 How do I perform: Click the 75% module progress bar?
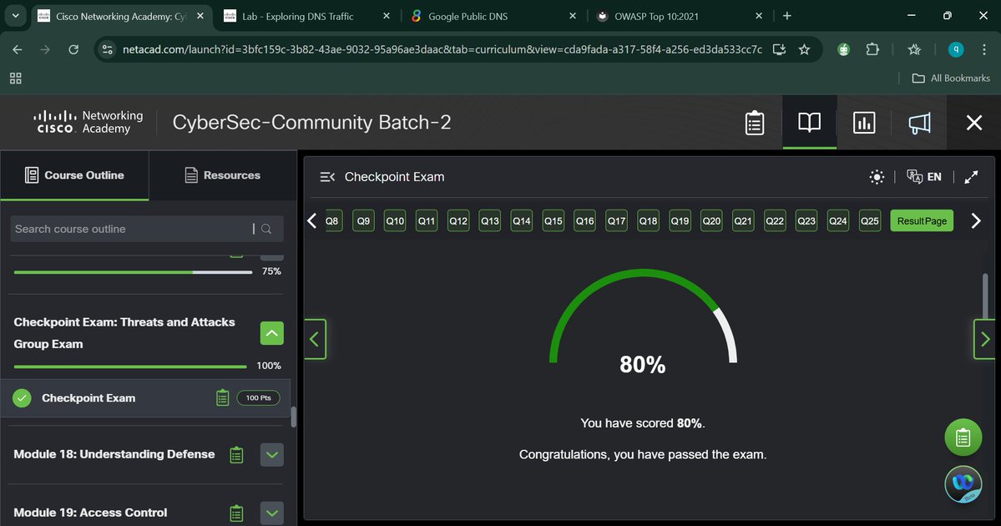coord(133,272)
